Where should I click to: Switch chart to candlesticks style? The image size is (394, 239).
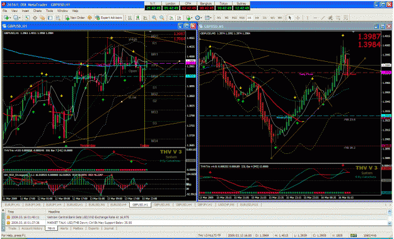pos(137,18)
